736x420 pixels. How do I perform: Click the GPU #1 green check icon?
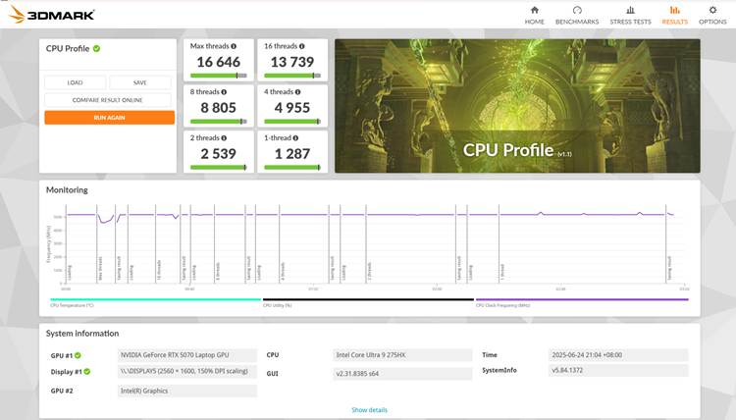pos(78,355)
